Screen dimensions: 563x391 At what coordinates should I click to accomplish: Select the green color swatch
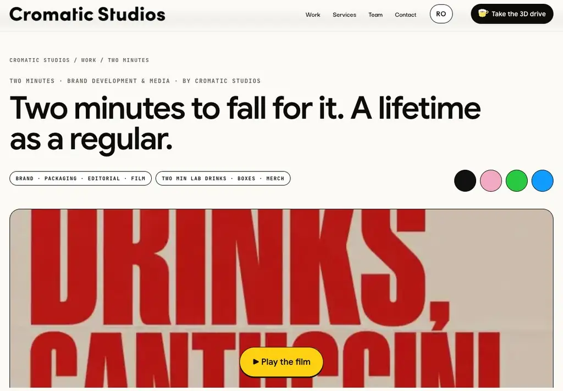point(517,181)
